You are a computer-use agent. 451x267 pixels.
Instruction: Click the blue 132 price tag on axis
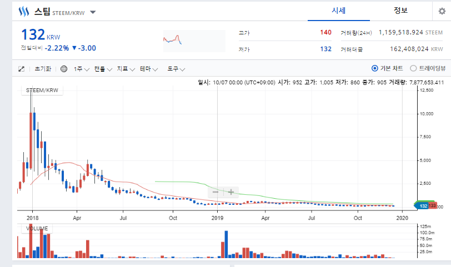[x=422, y=206]
